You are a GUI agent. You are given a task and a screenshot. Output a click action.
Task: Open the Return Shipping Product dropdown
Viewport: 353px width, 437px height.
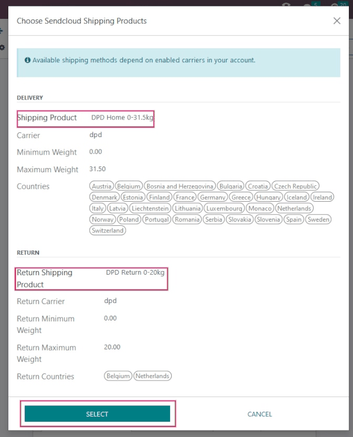click(x=135, y=273)
